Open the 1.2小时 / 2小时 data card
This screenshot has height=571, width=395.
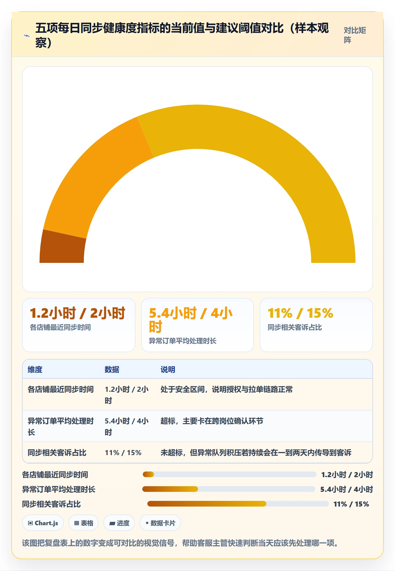pyautogui.click(x=79, y=325)
